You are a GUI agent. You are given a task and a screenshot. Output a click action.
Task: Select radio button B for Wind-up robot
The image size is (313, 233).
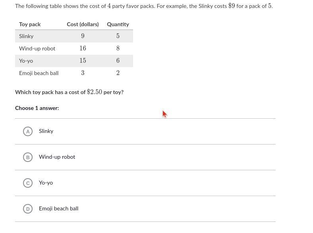pyautogui.click(x=28, y=157)
